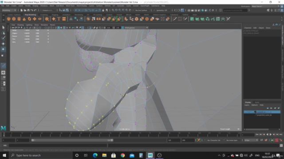Create a polygon sphere from the shelf
Image resolution: width=284 pixels, height=159 pixels.
tap(8, 19)
